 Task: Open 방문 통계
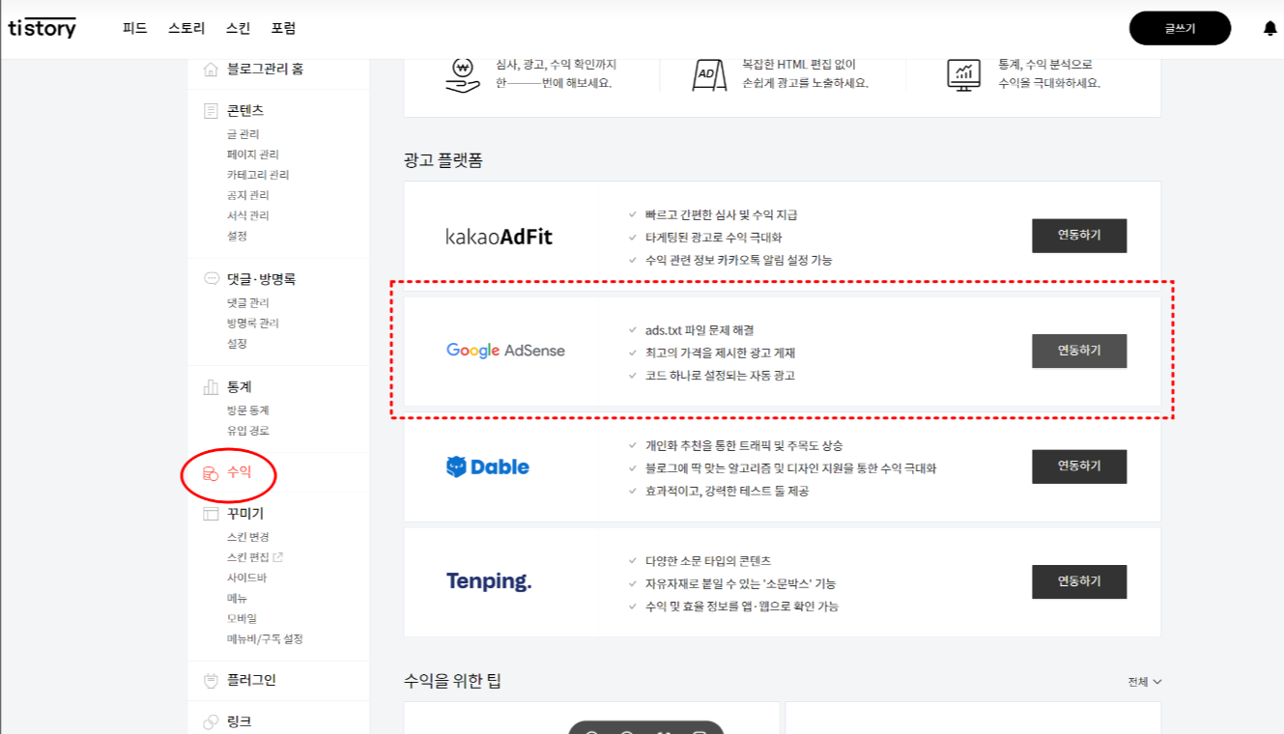(x=248, y=410)
